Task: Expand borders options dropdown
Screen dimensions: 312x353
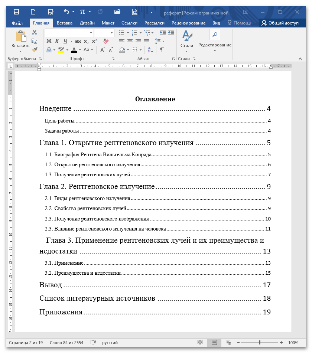Action: coord(140,50)
